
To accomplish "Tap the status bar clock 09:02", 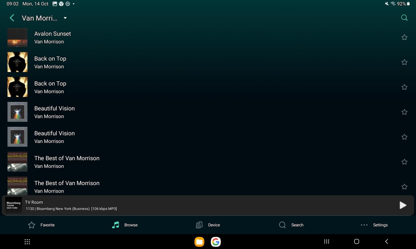I will click(13, 4).
